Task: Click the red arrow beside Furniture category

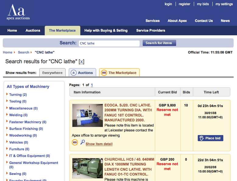Action: [7, 148]
